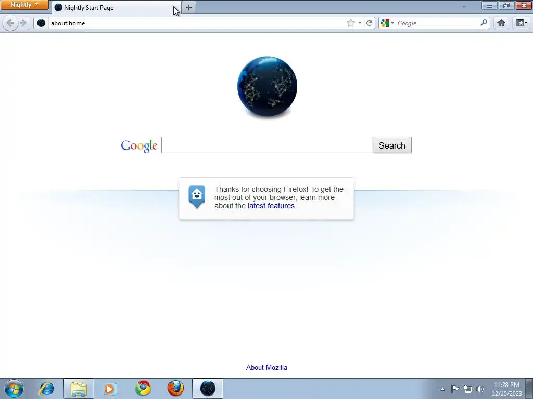Click the Google logo on page

pyautogui.click(x=139, y=145)
